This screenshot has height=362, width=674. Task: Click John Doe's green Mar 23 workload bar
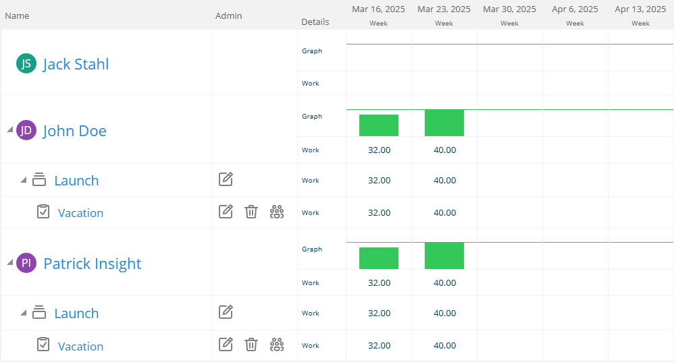(x=444, y=123)
